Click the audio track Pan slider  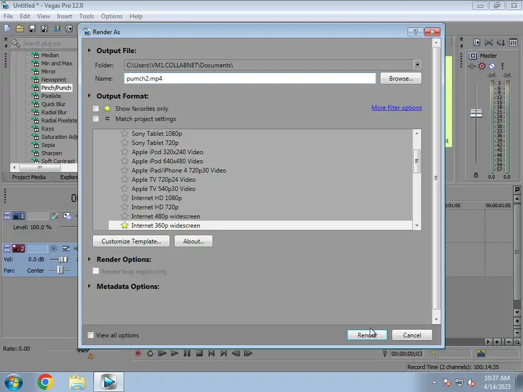60,270
